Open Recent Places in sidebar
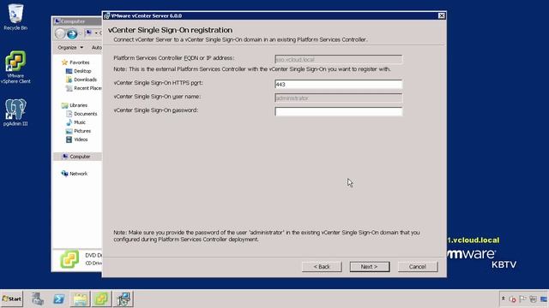The height and width of the screenshot is (308, 549). point(84,88)
